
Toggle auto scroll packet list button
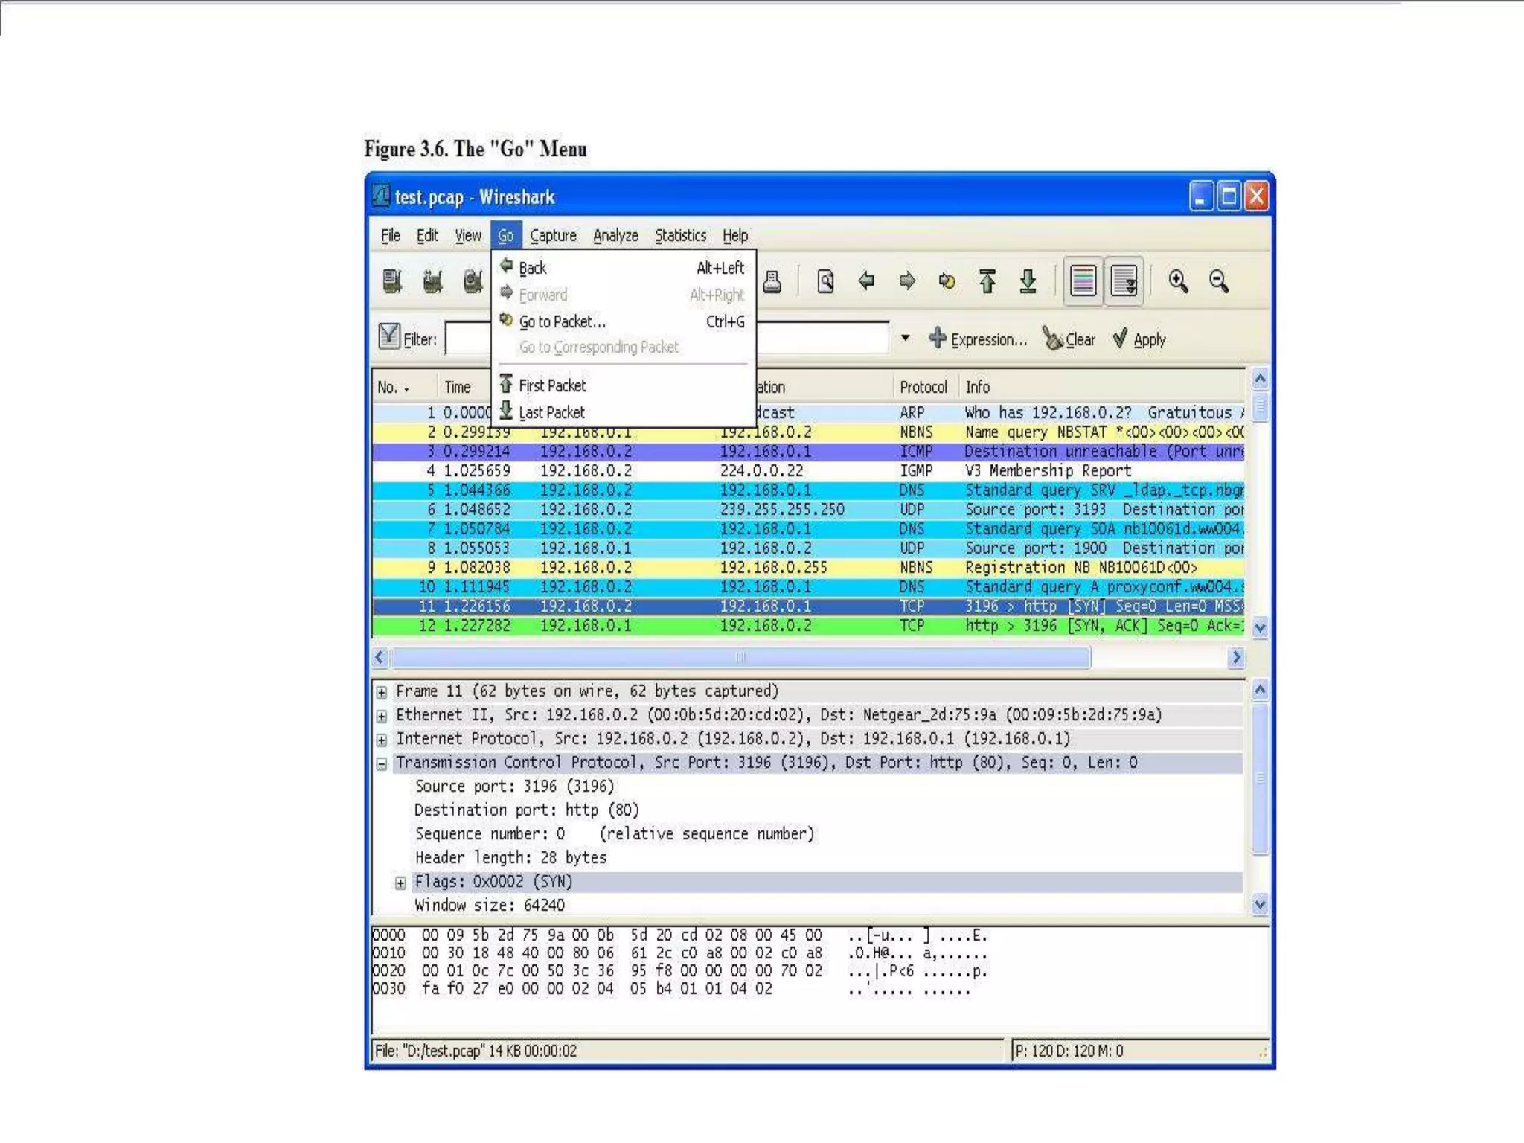pyautogui.click(x=1124, y=281)
